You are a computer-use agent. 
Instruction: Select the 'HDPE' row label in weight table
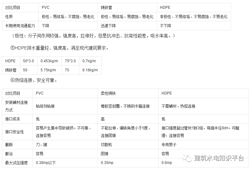coord(10,61)
